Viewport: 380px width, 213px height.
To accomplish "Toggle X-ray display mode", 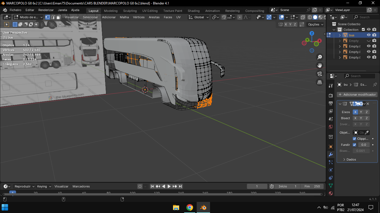I will click(303, 17).
